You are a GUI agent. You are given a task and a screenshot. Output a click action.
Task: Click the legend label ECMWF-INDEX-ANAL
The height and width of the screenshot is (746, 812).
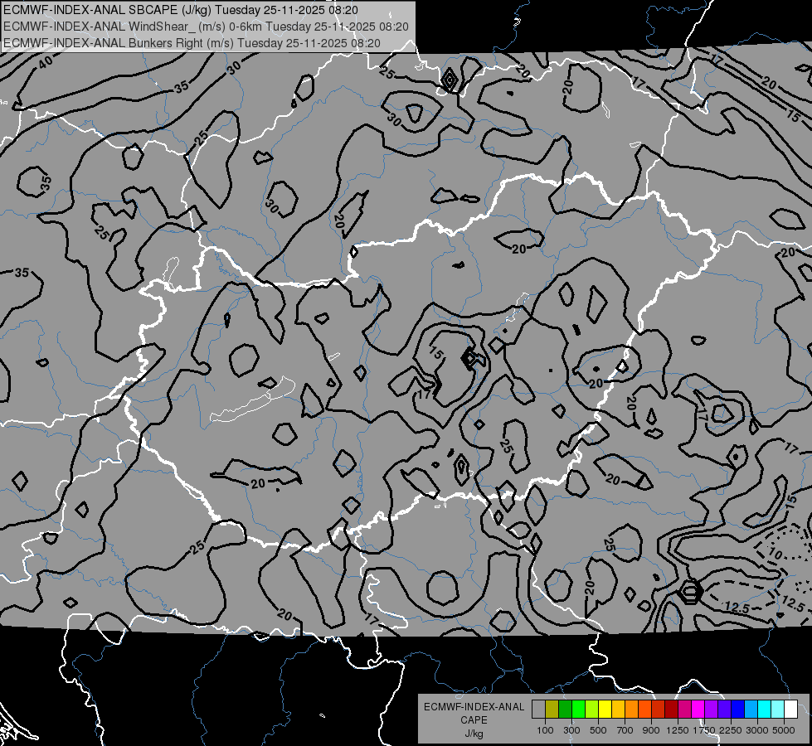tap(474, 707)
